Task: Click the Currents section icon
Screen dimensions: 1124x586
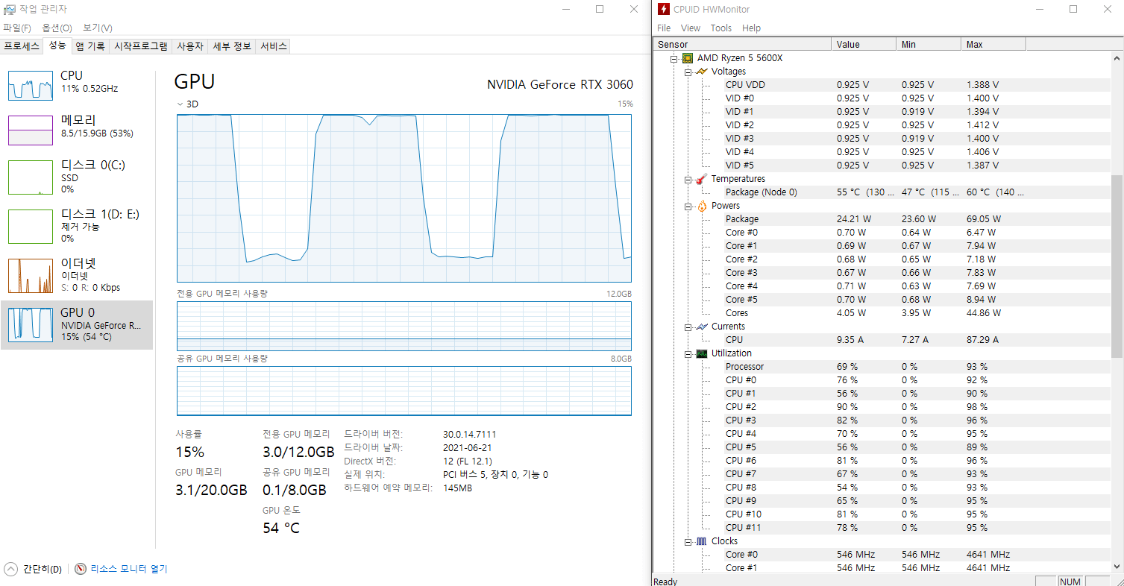Action: (x=701, y=327)
